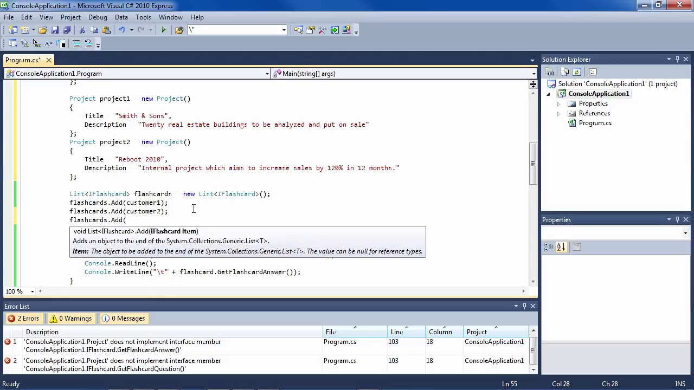Click the Find in Files icon

coord(179,30)
